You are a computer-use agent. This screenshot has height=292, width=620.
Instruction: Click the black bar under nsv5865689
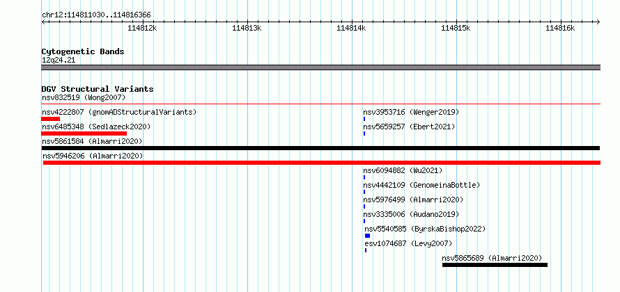(495, 265)
